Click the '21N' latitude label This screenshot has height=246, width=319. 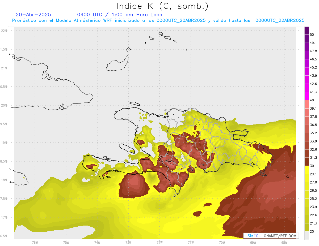point(4,68)
